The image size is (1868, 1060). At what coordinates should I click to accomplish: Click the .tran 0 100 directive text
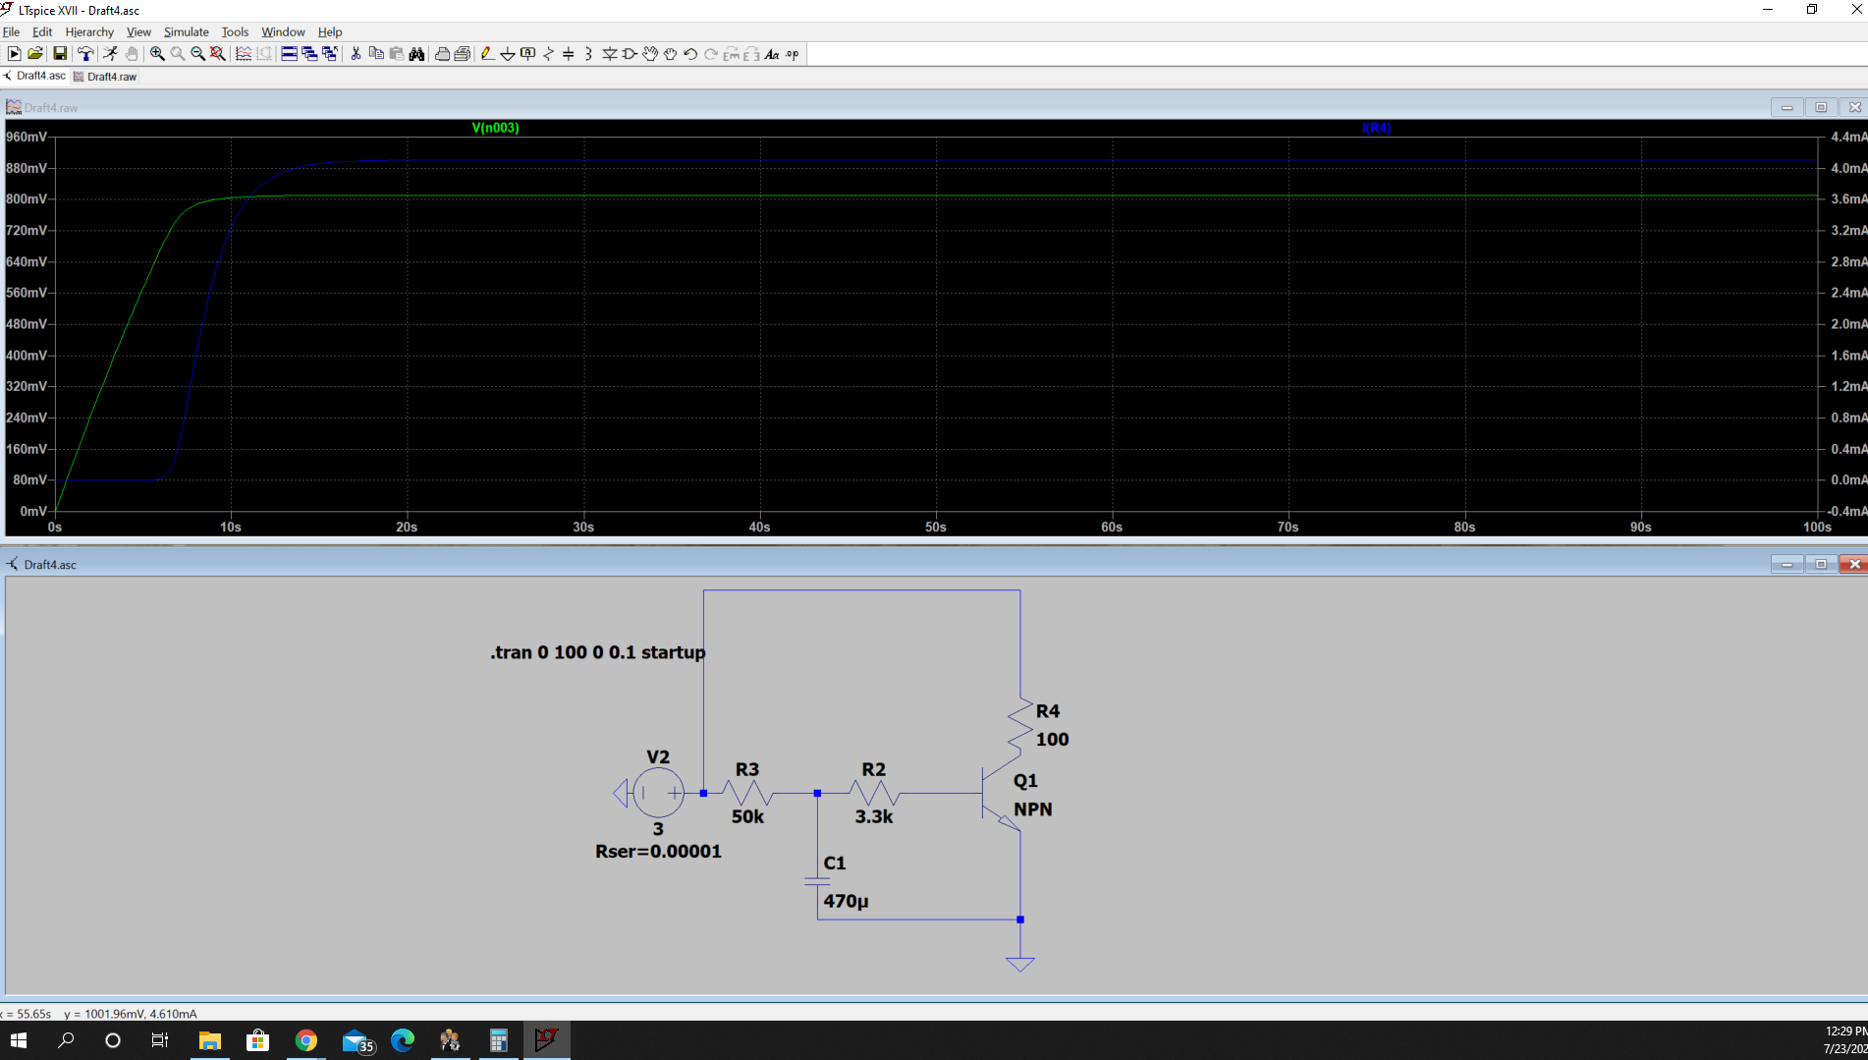tap(598, 652)
